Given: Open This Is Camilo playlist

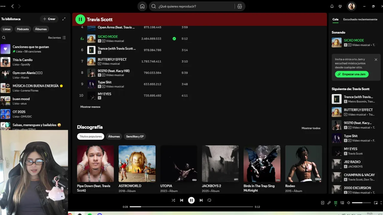Looking at the screenshot, I should click(x=34, y=62).
